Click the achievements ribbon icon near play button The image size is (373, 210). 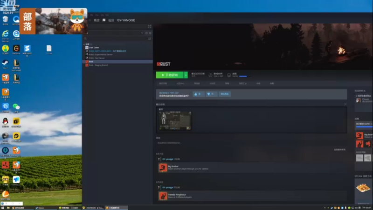coord(229,75)
